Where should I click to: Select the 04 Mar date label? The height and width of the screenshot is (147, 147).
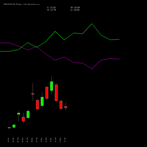[x=18, y=140]
